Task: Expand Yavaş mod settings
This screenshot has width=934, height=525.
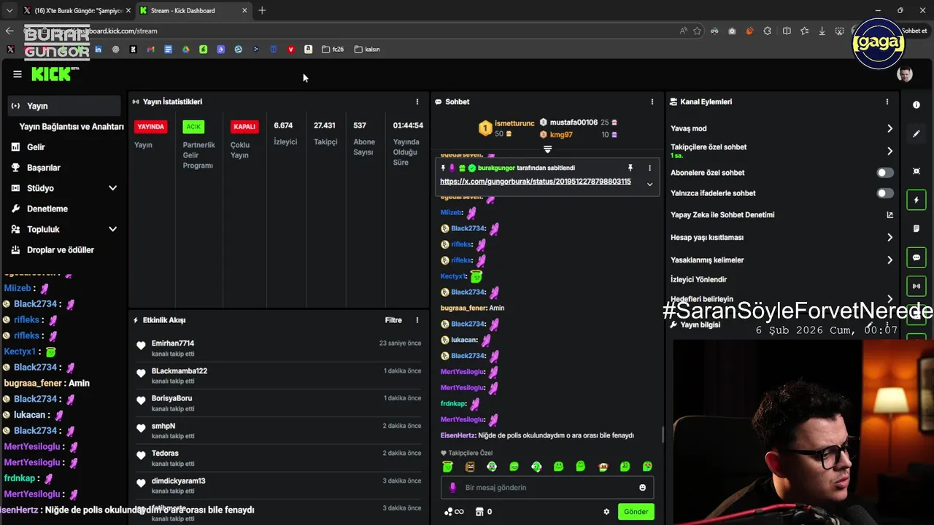Action: (x=889, y=128)
